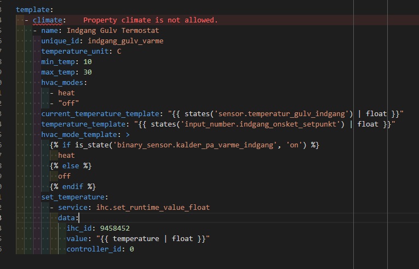Click the '{% else %}' line

pyautogui.click(x=71, y=166)
